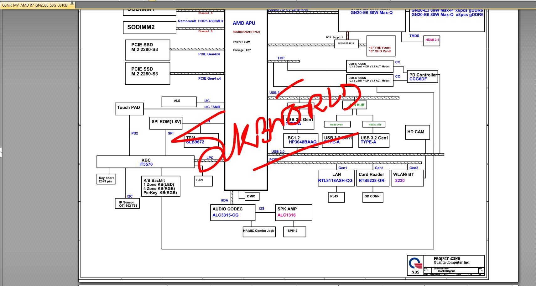The width and height of the screenshot is (536, 286).
Task: Select the BC1.2 heading
Action: 294,138
